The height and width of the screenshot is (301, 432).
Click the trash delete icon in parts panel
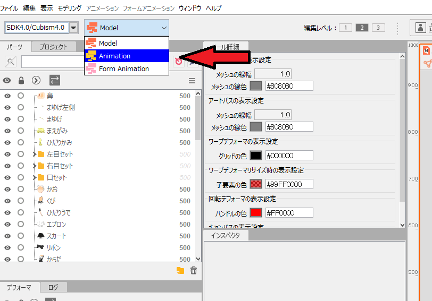tap(194, 271)
